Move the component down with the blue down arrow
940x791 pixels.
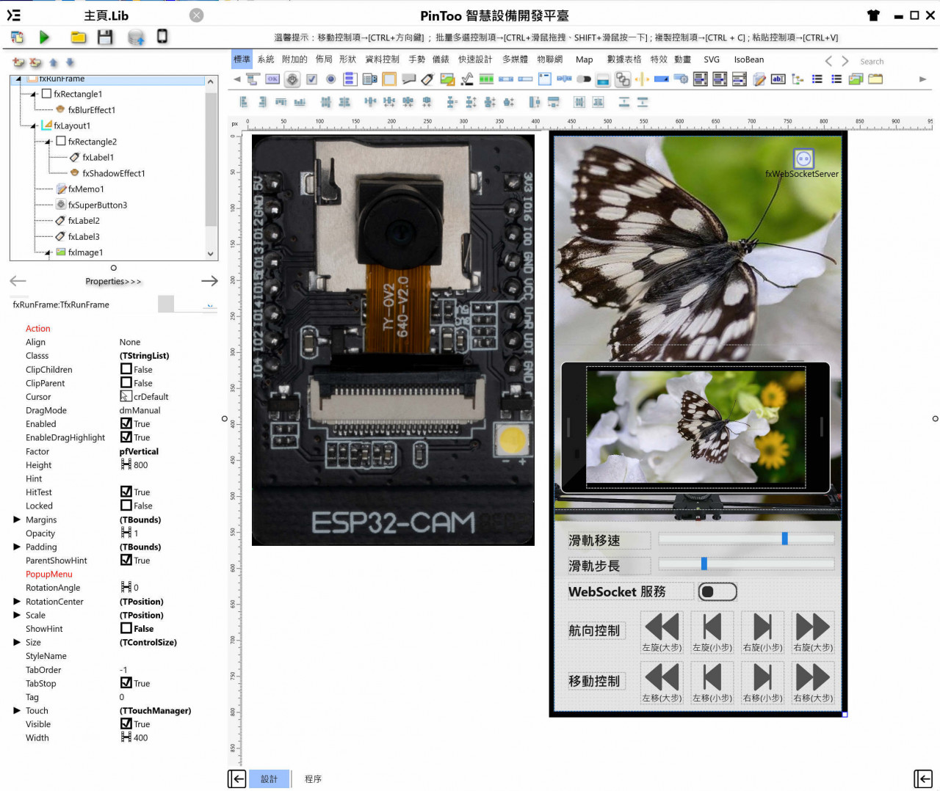click(x=70, y=63)
